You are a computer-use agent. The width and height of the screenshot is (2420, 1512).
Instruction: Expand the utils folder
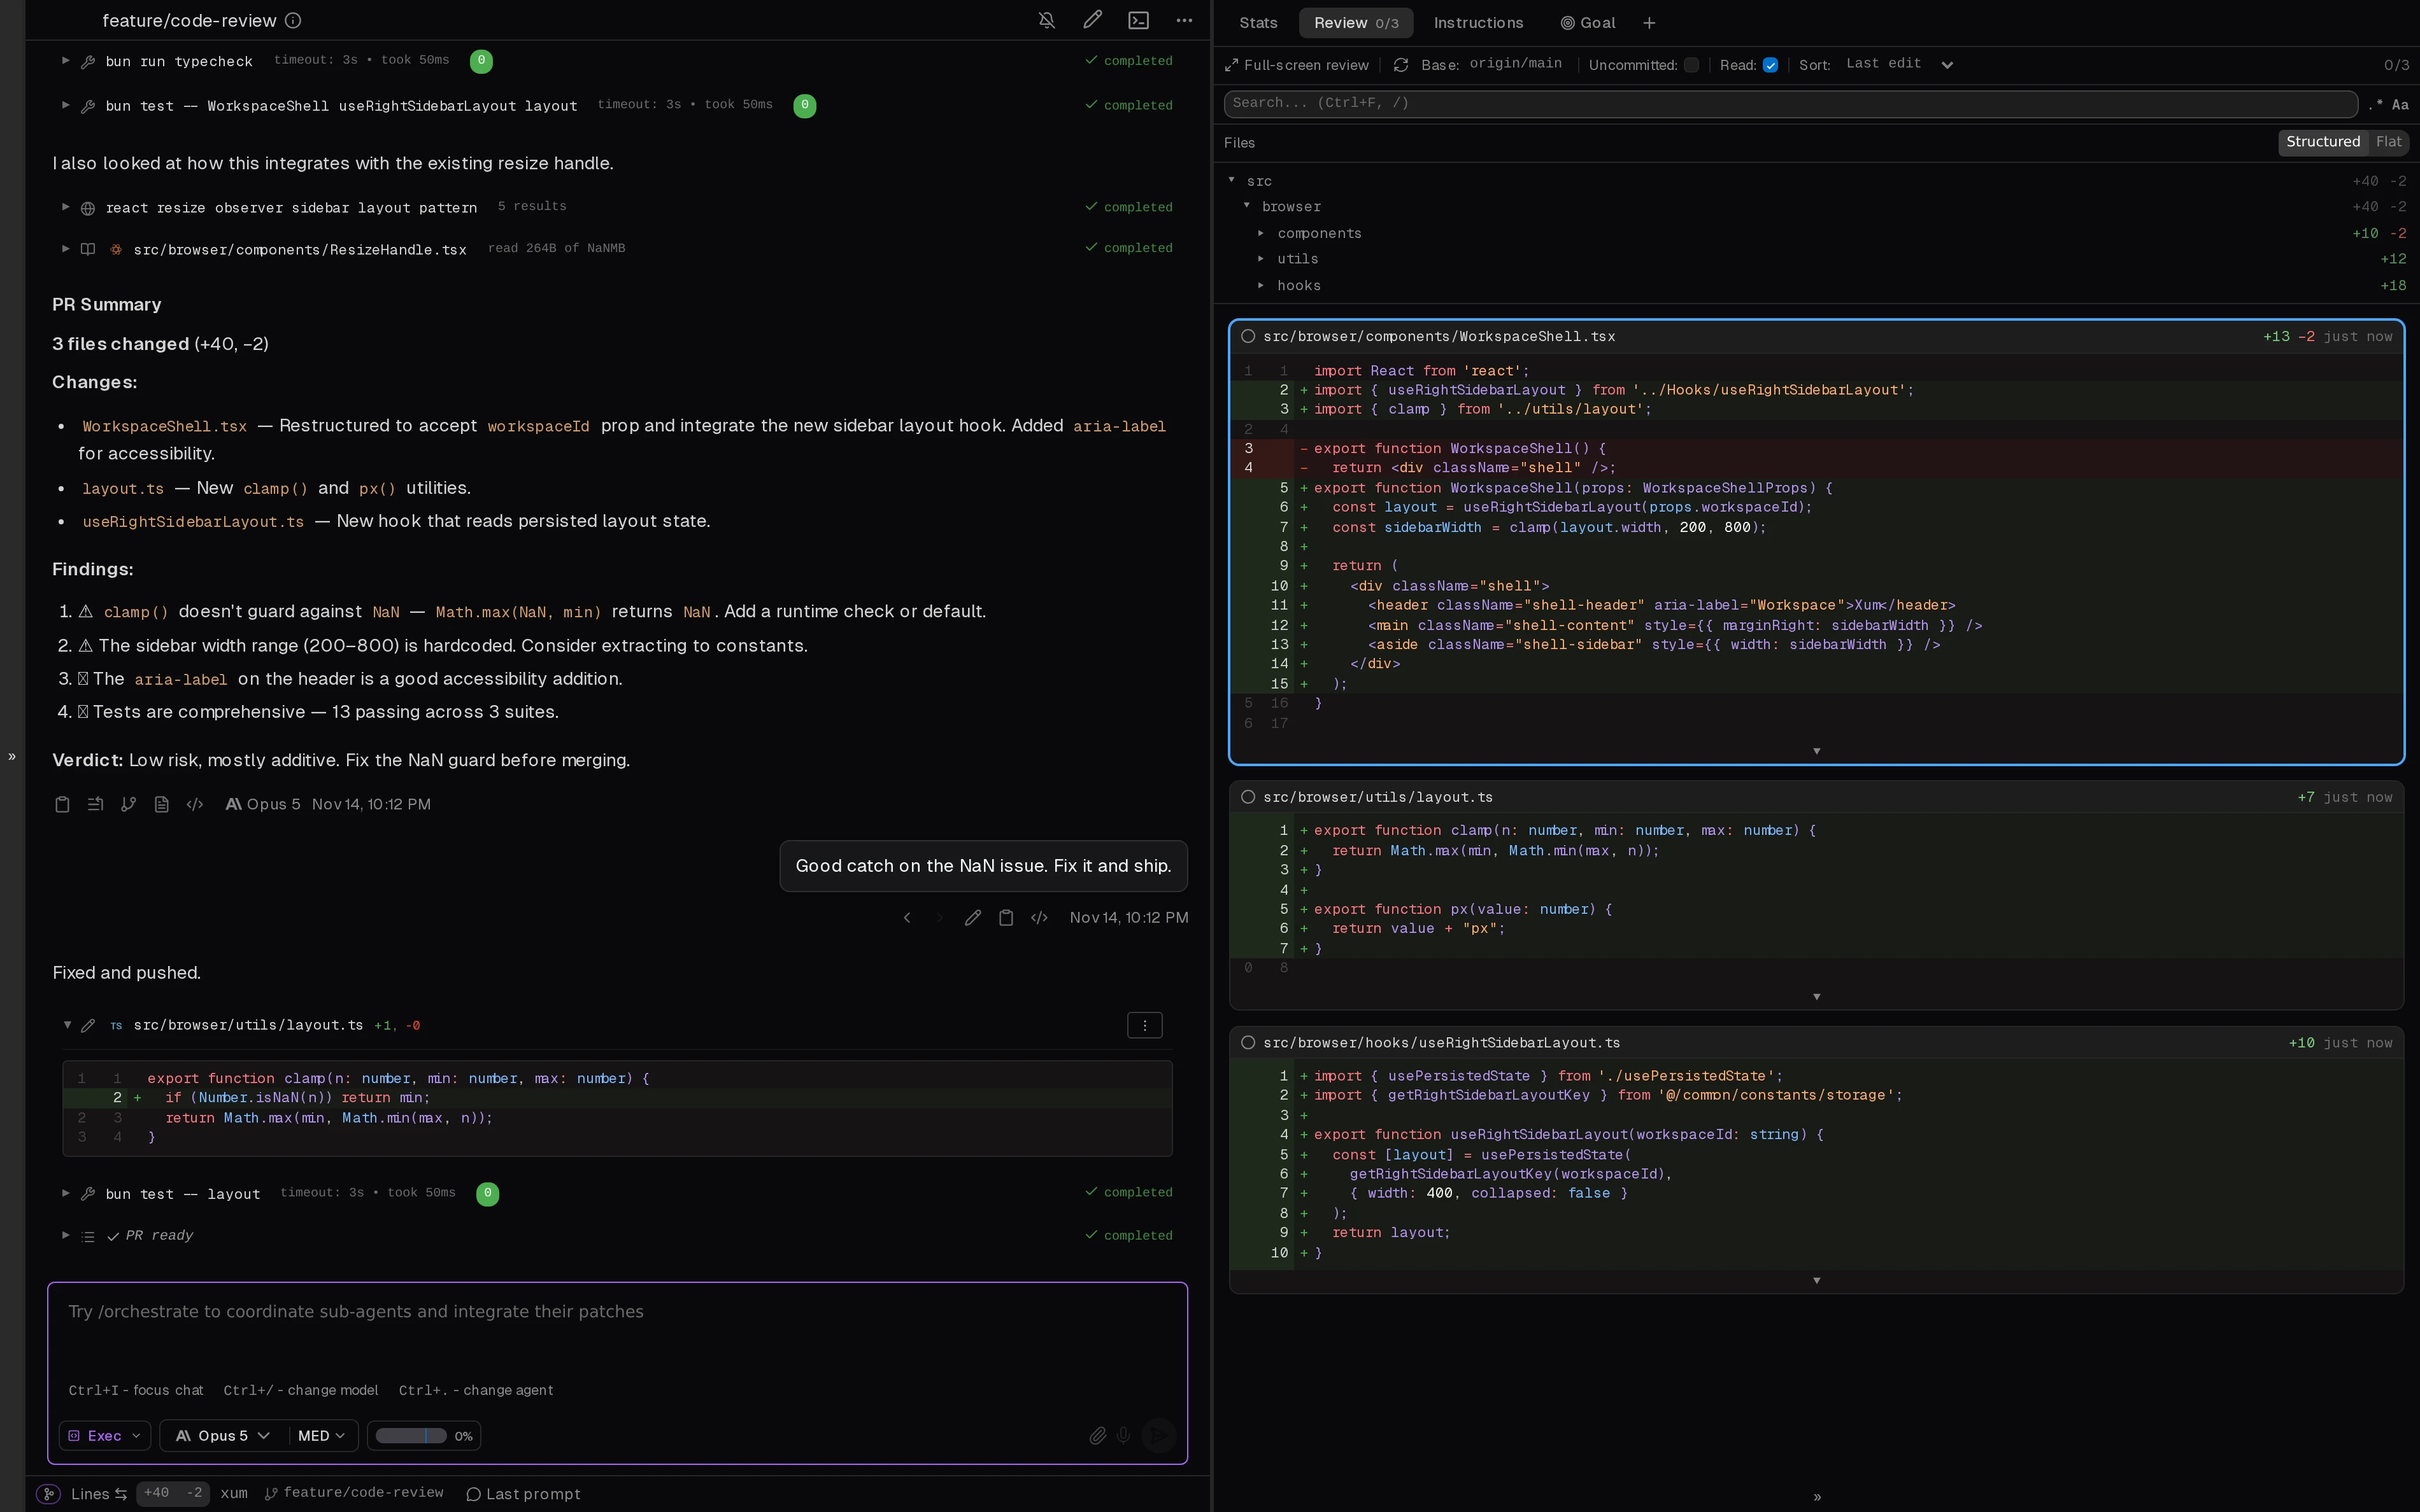1261,258
